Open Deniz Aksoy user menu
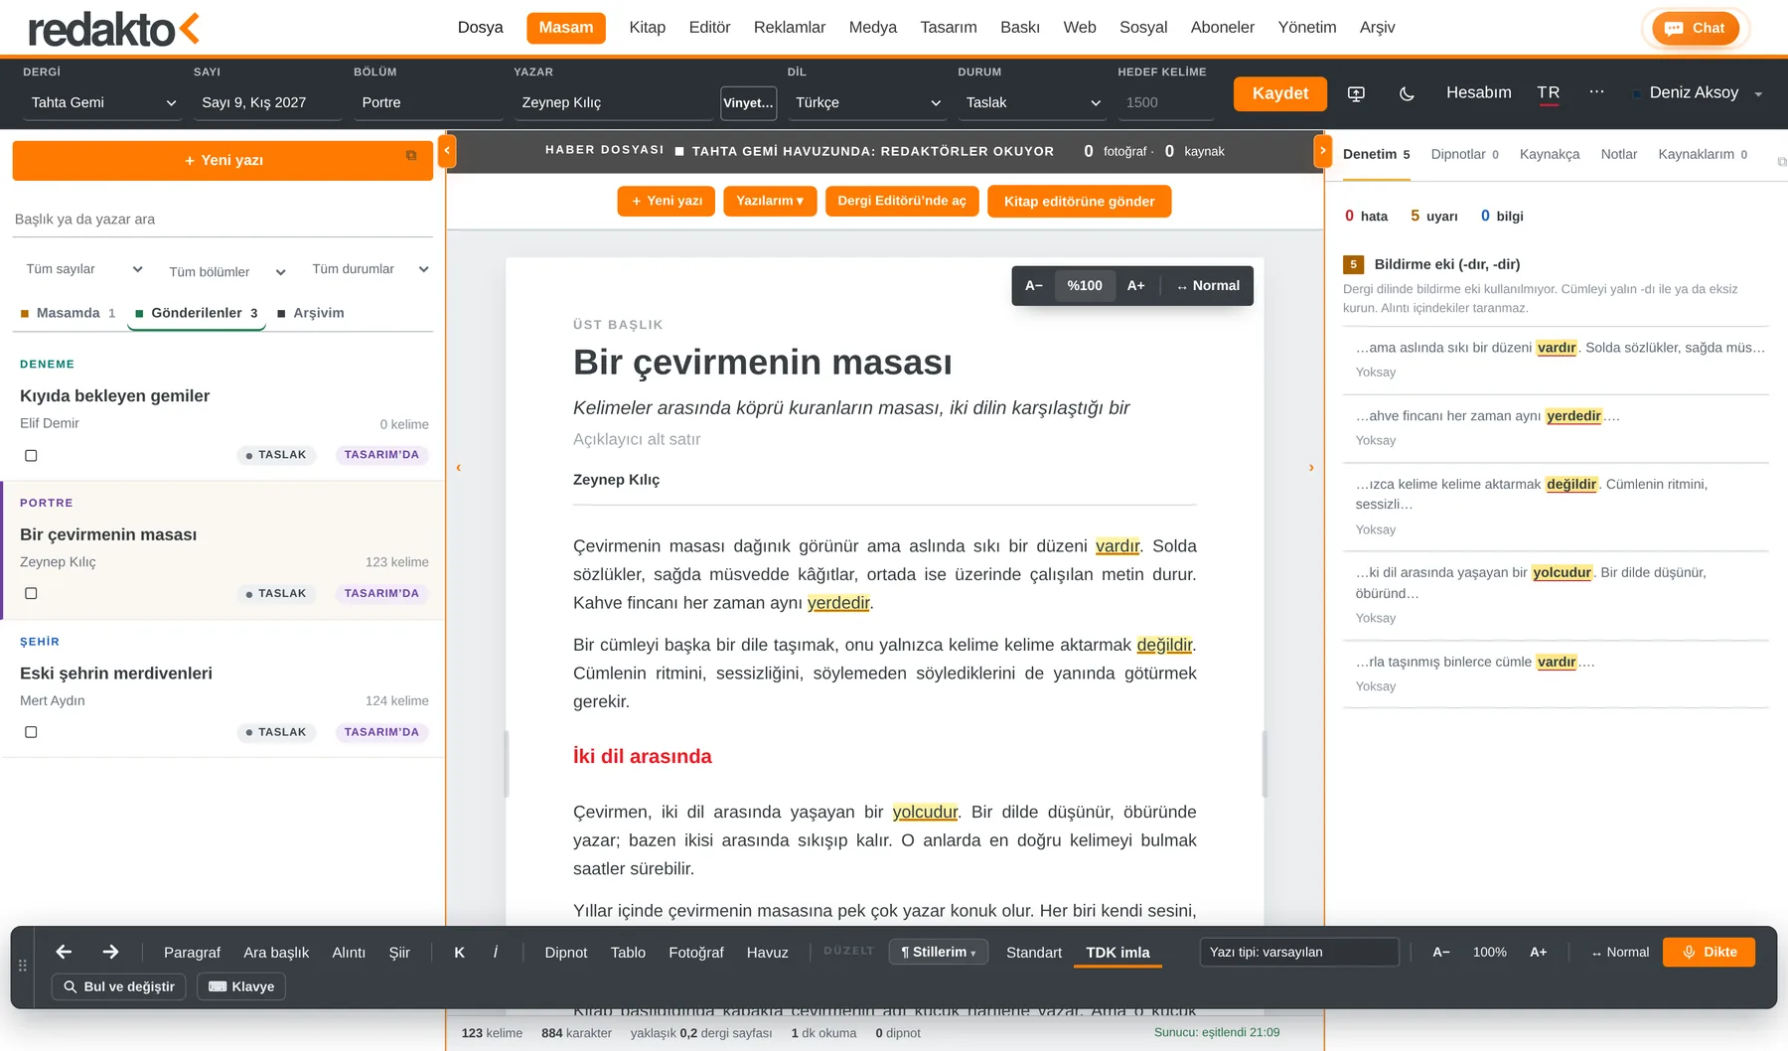The width and height of the screenshot is (1788, 1051). (x=1698, y=92)
